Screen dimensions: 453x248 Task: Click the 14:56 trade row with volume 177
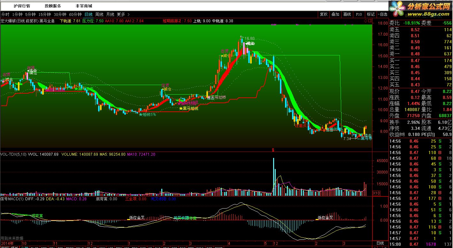point(420,198)
